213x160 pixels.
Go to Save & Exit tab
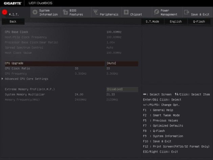198,12
